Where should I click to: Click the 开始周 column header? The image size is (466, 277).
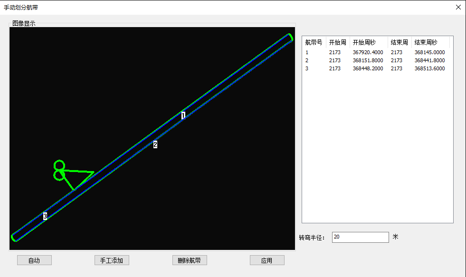(338, 42)
